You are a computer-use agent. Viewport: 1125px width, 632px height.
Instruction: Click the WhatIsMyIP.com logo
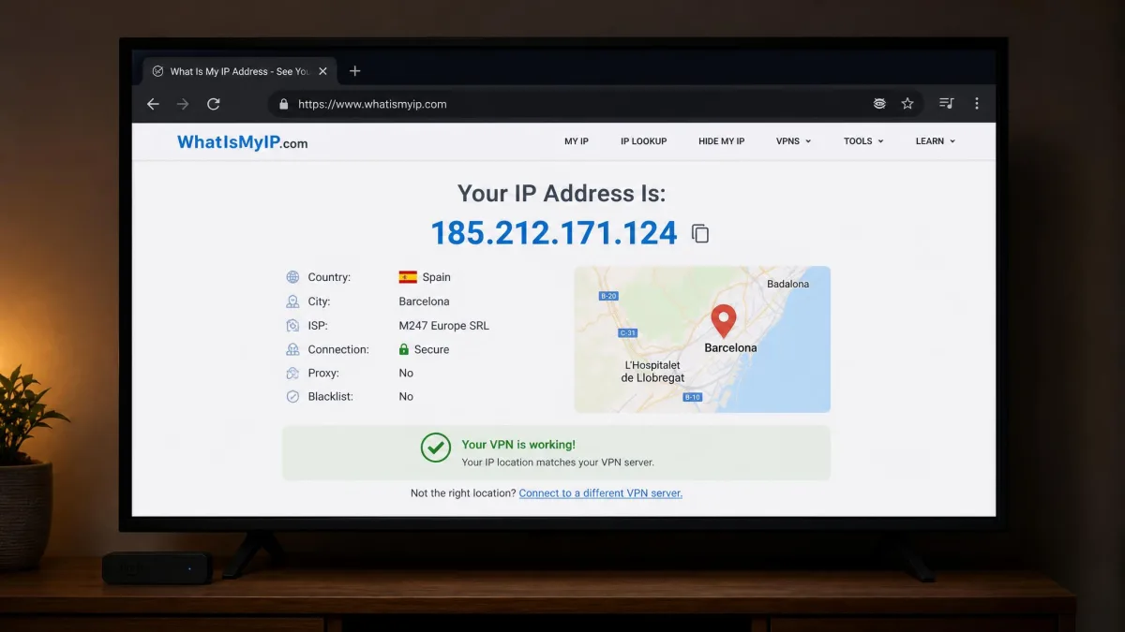(243, 142)
